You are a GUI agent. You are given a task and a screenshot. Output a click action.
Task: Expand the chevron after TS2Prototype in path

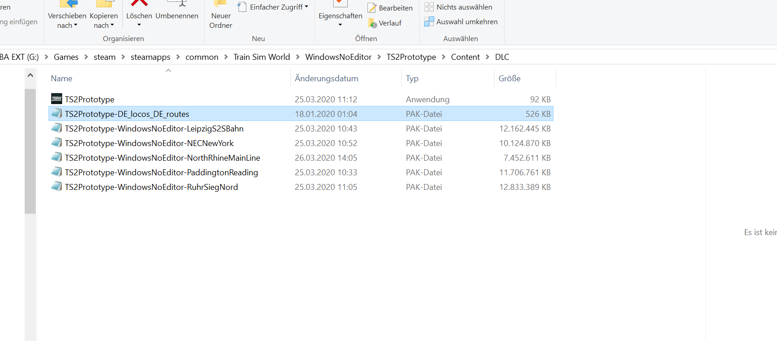coord(443,57)
